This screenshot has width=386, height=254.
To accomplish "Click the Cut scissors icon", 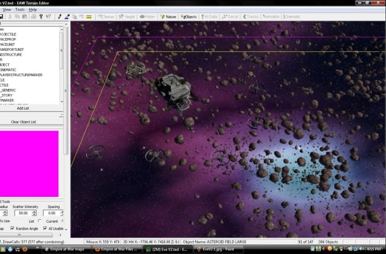I will (x=10, y=17).
